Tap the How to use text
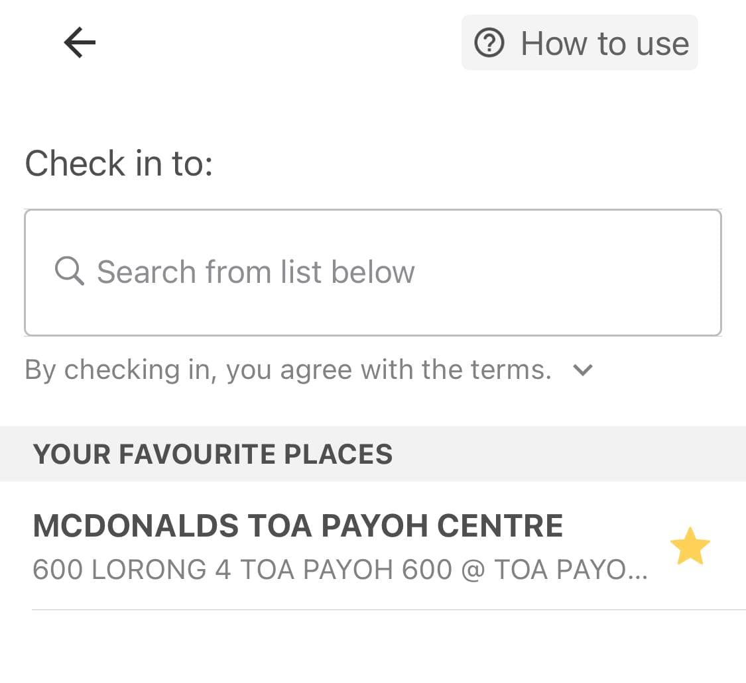 point(605,44)
